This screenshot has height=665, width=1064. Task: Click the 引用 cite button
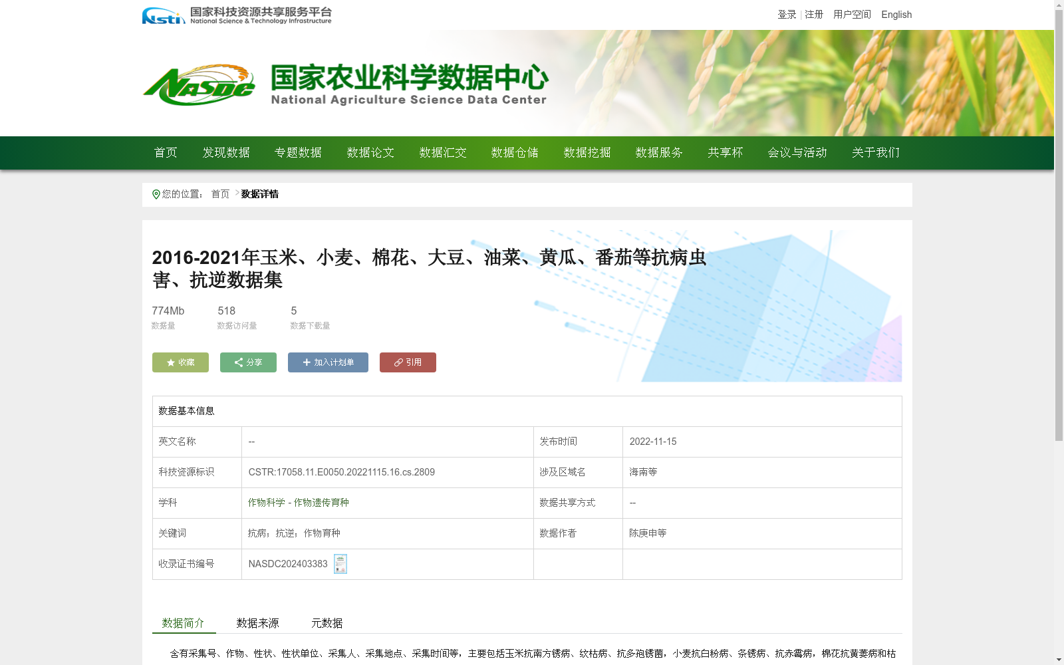coord(408,362)
